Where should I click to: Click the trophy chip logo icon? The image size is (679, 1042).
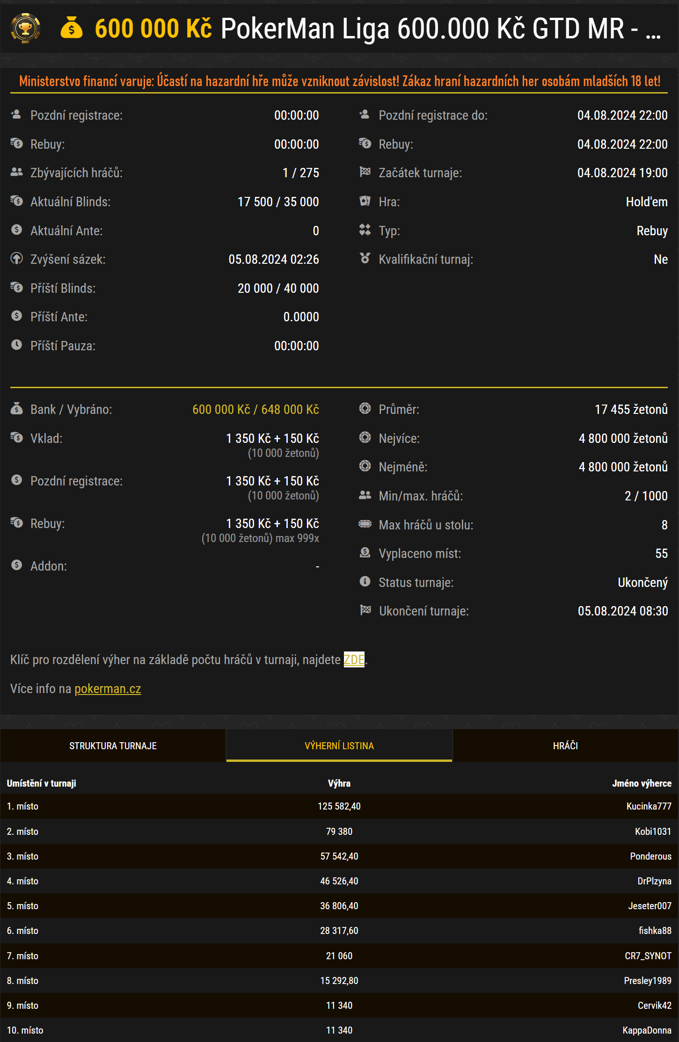[x=25, y=29]
